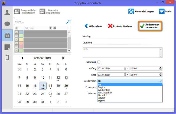Image resolution: width=176 pixels, height=114 pixels.
Task: Click Ereignis löschen button
Action: [120, 26]
